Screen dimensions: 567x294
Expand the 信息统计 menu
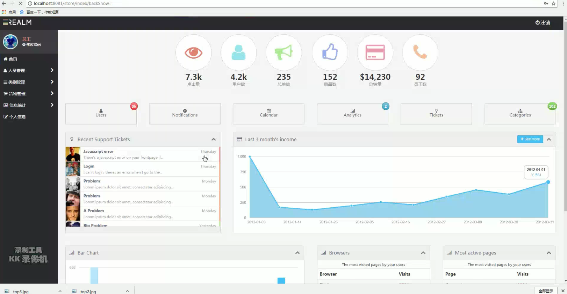(29, 105)
